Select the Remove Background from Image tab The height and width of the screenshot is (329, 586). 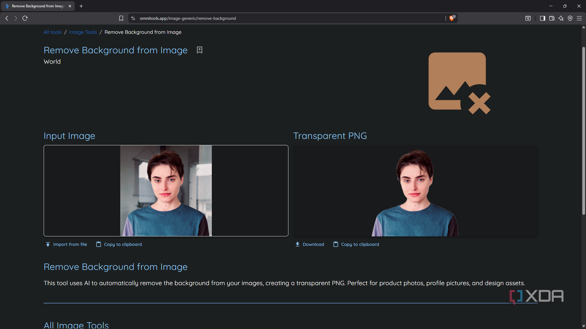[38, 6]
